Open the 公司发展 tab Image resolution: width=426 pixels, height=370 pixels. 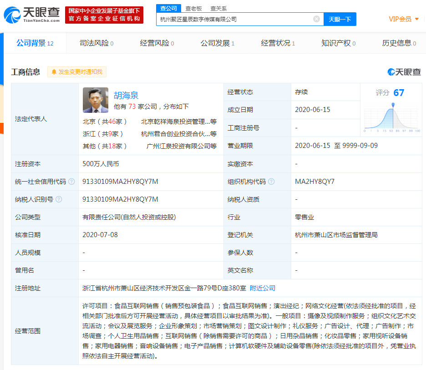pos(218,43)
